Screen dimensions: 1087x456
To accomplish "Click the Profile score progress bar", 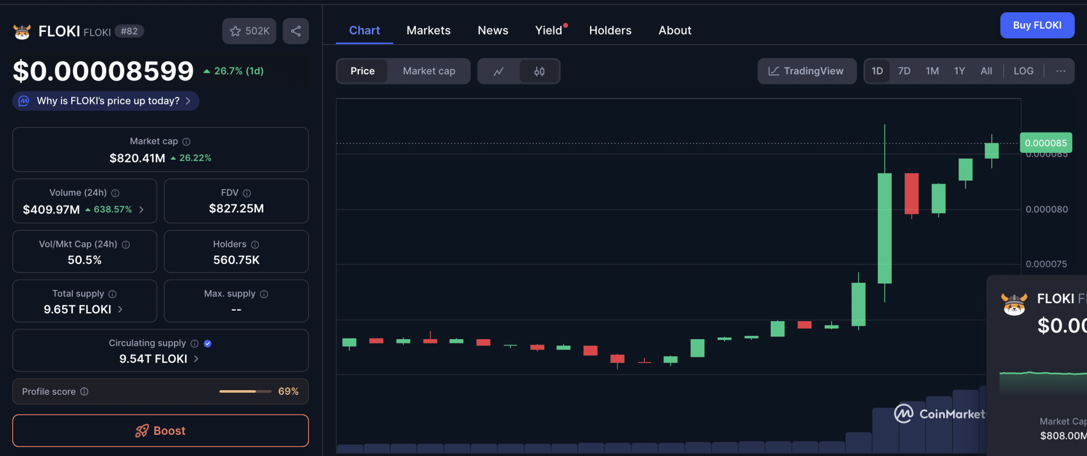I will [x=245, y=392].
